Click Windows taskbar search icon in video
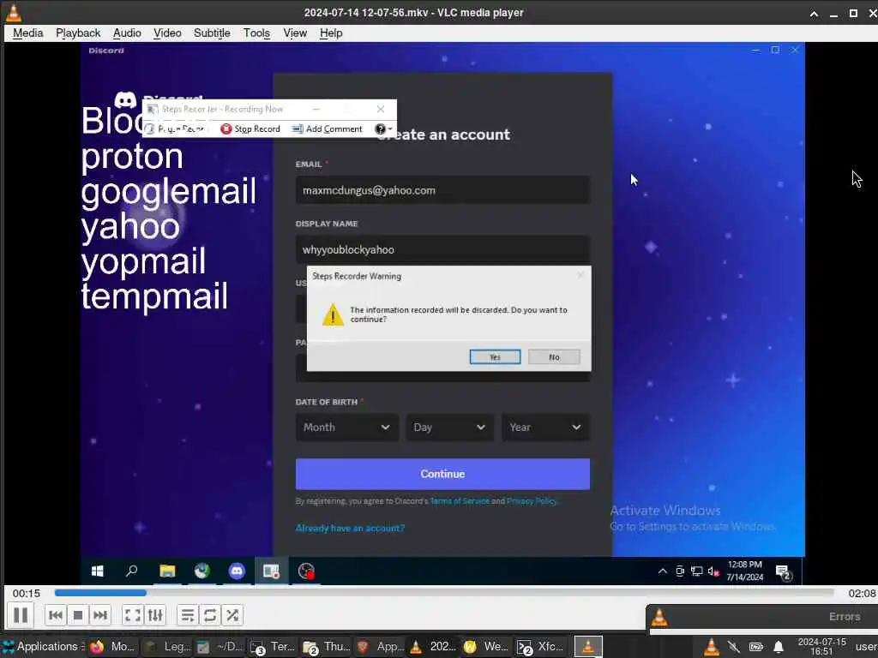 [x=131, y=571]
